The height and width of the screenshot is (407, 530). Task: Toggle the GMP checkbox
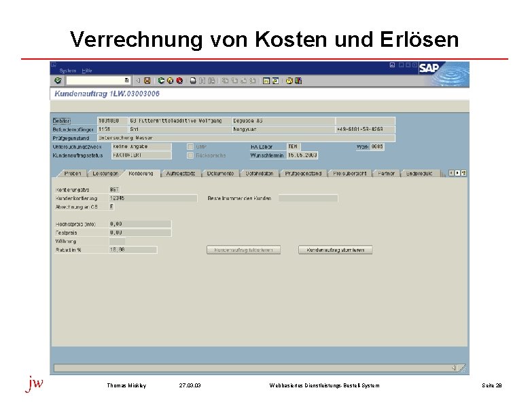190,147
